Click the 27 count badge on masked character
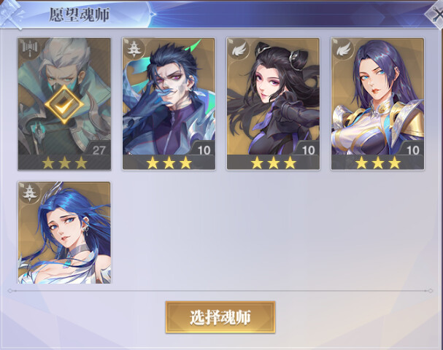Image resolution: width=443 pixels, height=350 pixels. tap(99, 150)
